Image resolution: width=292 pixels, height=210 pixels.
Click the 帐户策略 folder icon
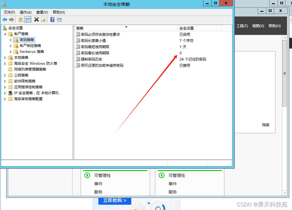10,34
